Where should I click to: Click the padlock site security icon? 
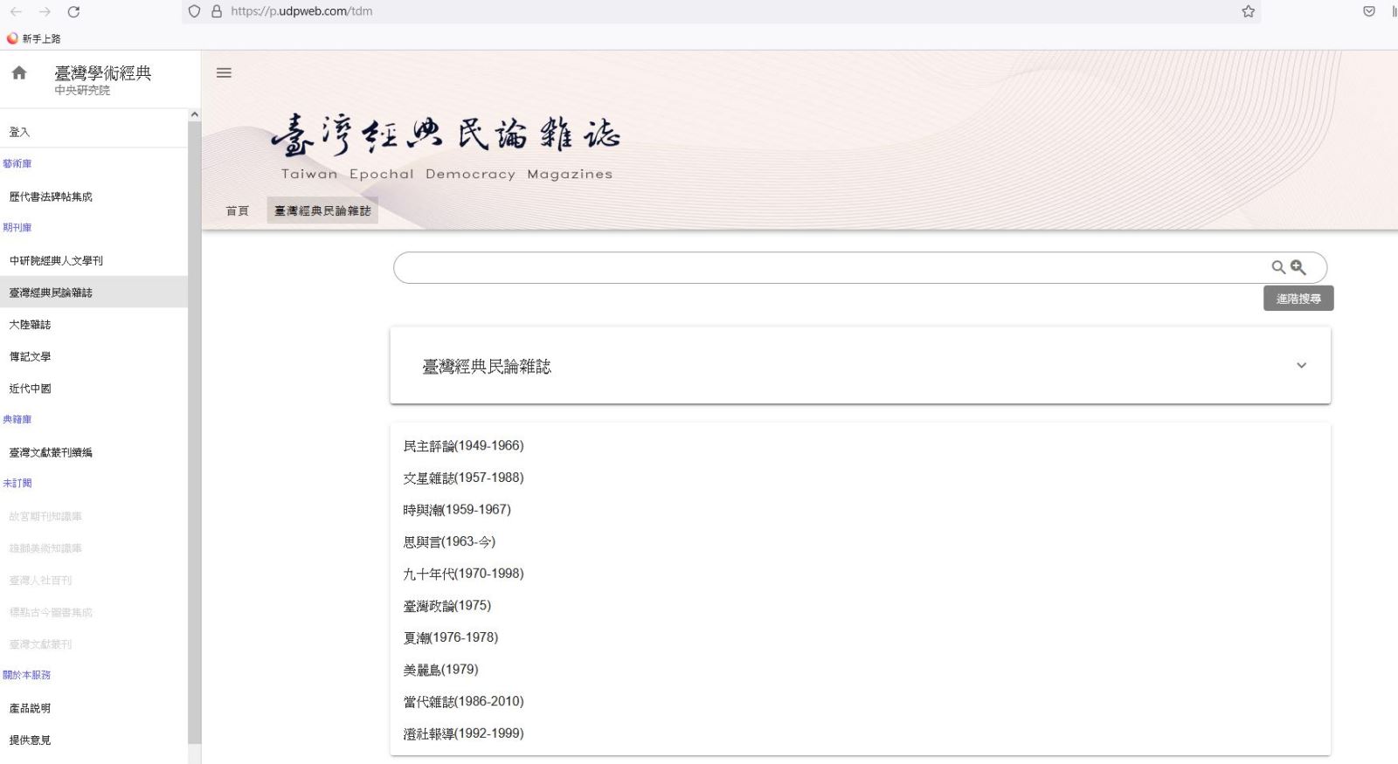click(x=217, y=11)
